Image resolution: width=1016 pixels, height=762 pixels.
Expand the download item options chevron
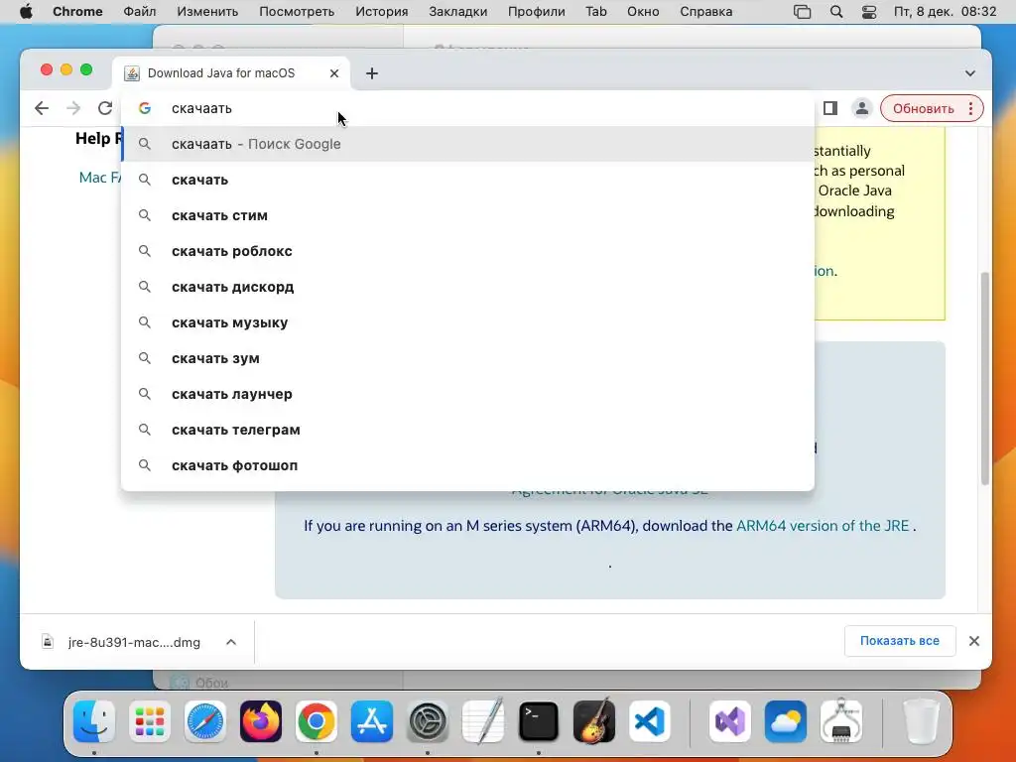point(231,642)
